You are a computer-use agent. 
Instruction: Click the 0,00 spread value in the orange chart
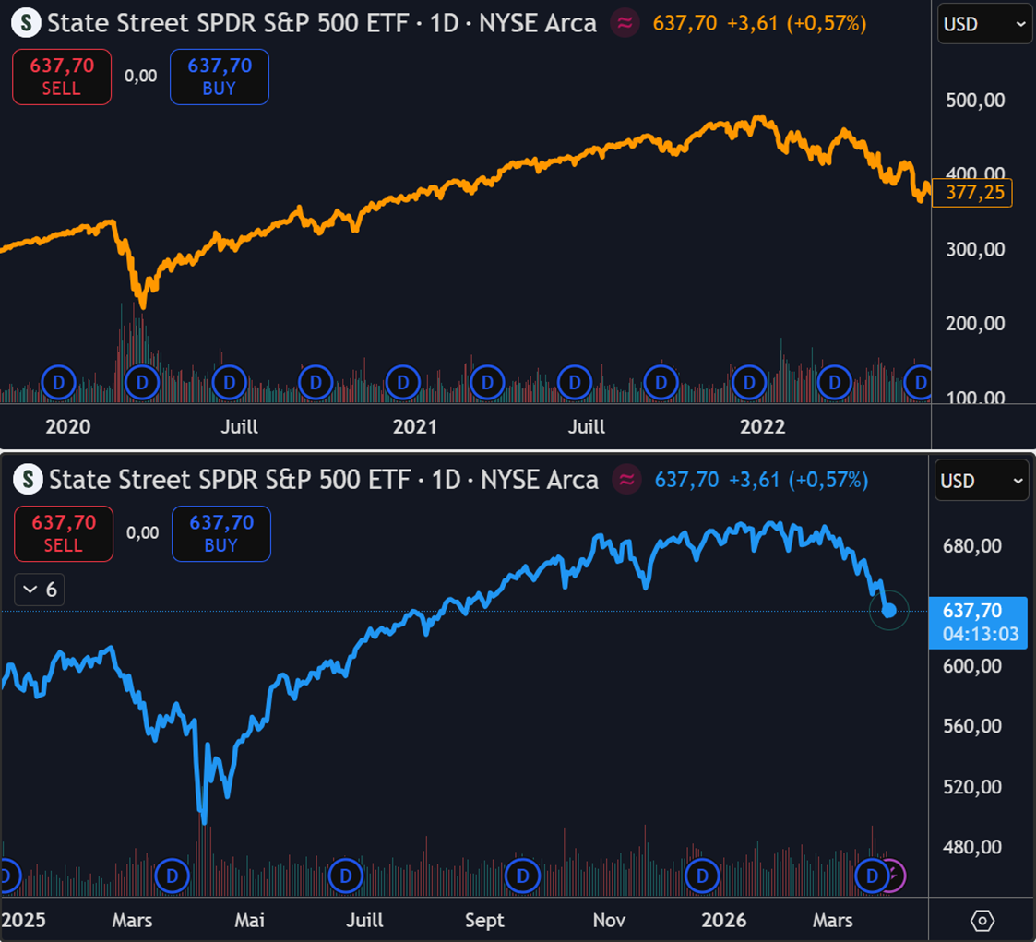(x=141, y=76)
